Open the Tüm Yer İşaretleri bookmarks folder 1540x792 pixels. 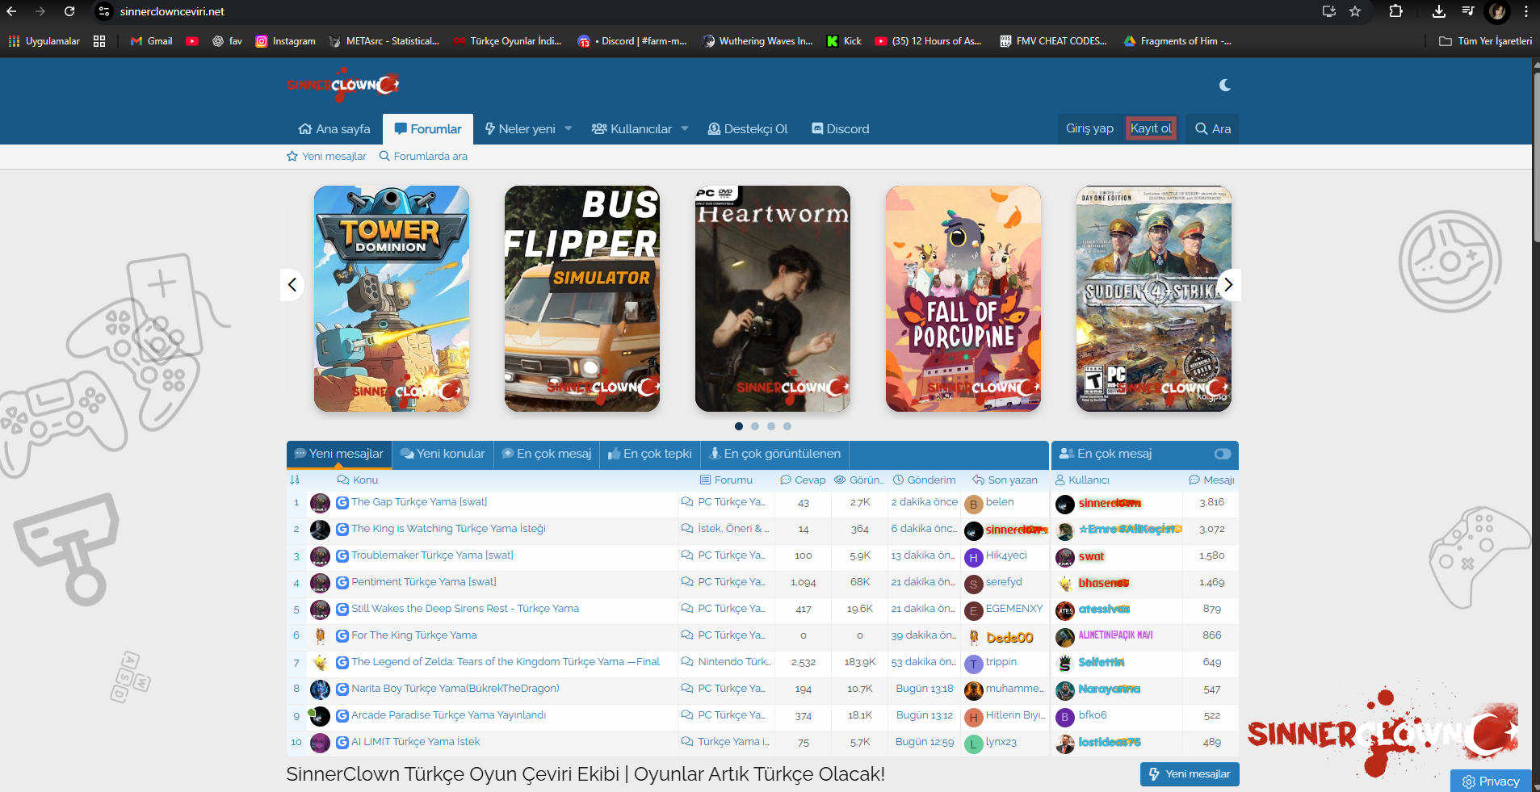[1485, 41]
